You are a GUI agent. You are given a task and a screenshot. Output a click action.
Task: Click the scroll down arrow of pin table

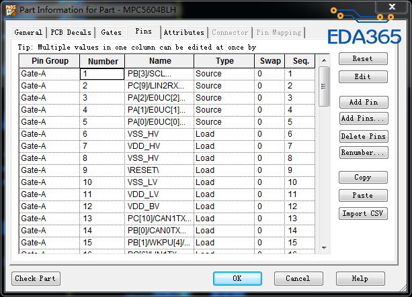click(x=324, y=247)
